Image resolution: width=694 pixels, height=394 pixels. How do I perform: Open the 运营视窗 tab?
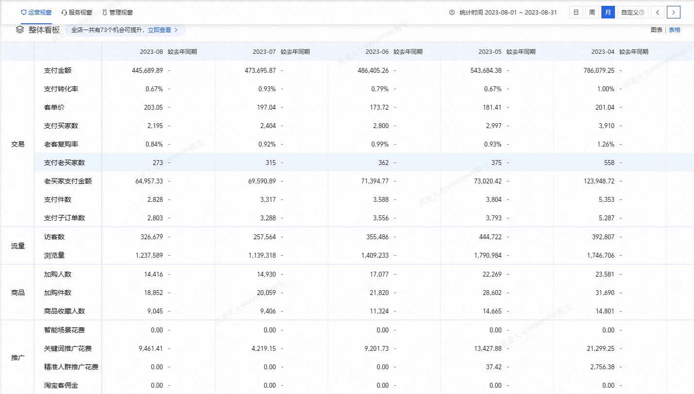(36, 13)
